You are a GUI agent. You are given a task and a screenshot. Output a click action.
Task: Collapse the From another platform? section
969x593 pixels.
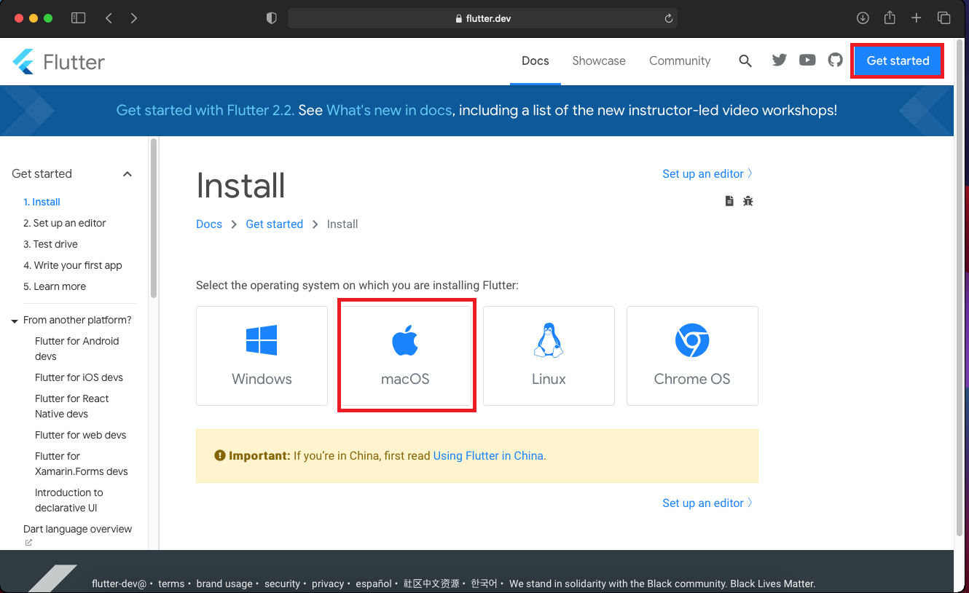[15, 321]
